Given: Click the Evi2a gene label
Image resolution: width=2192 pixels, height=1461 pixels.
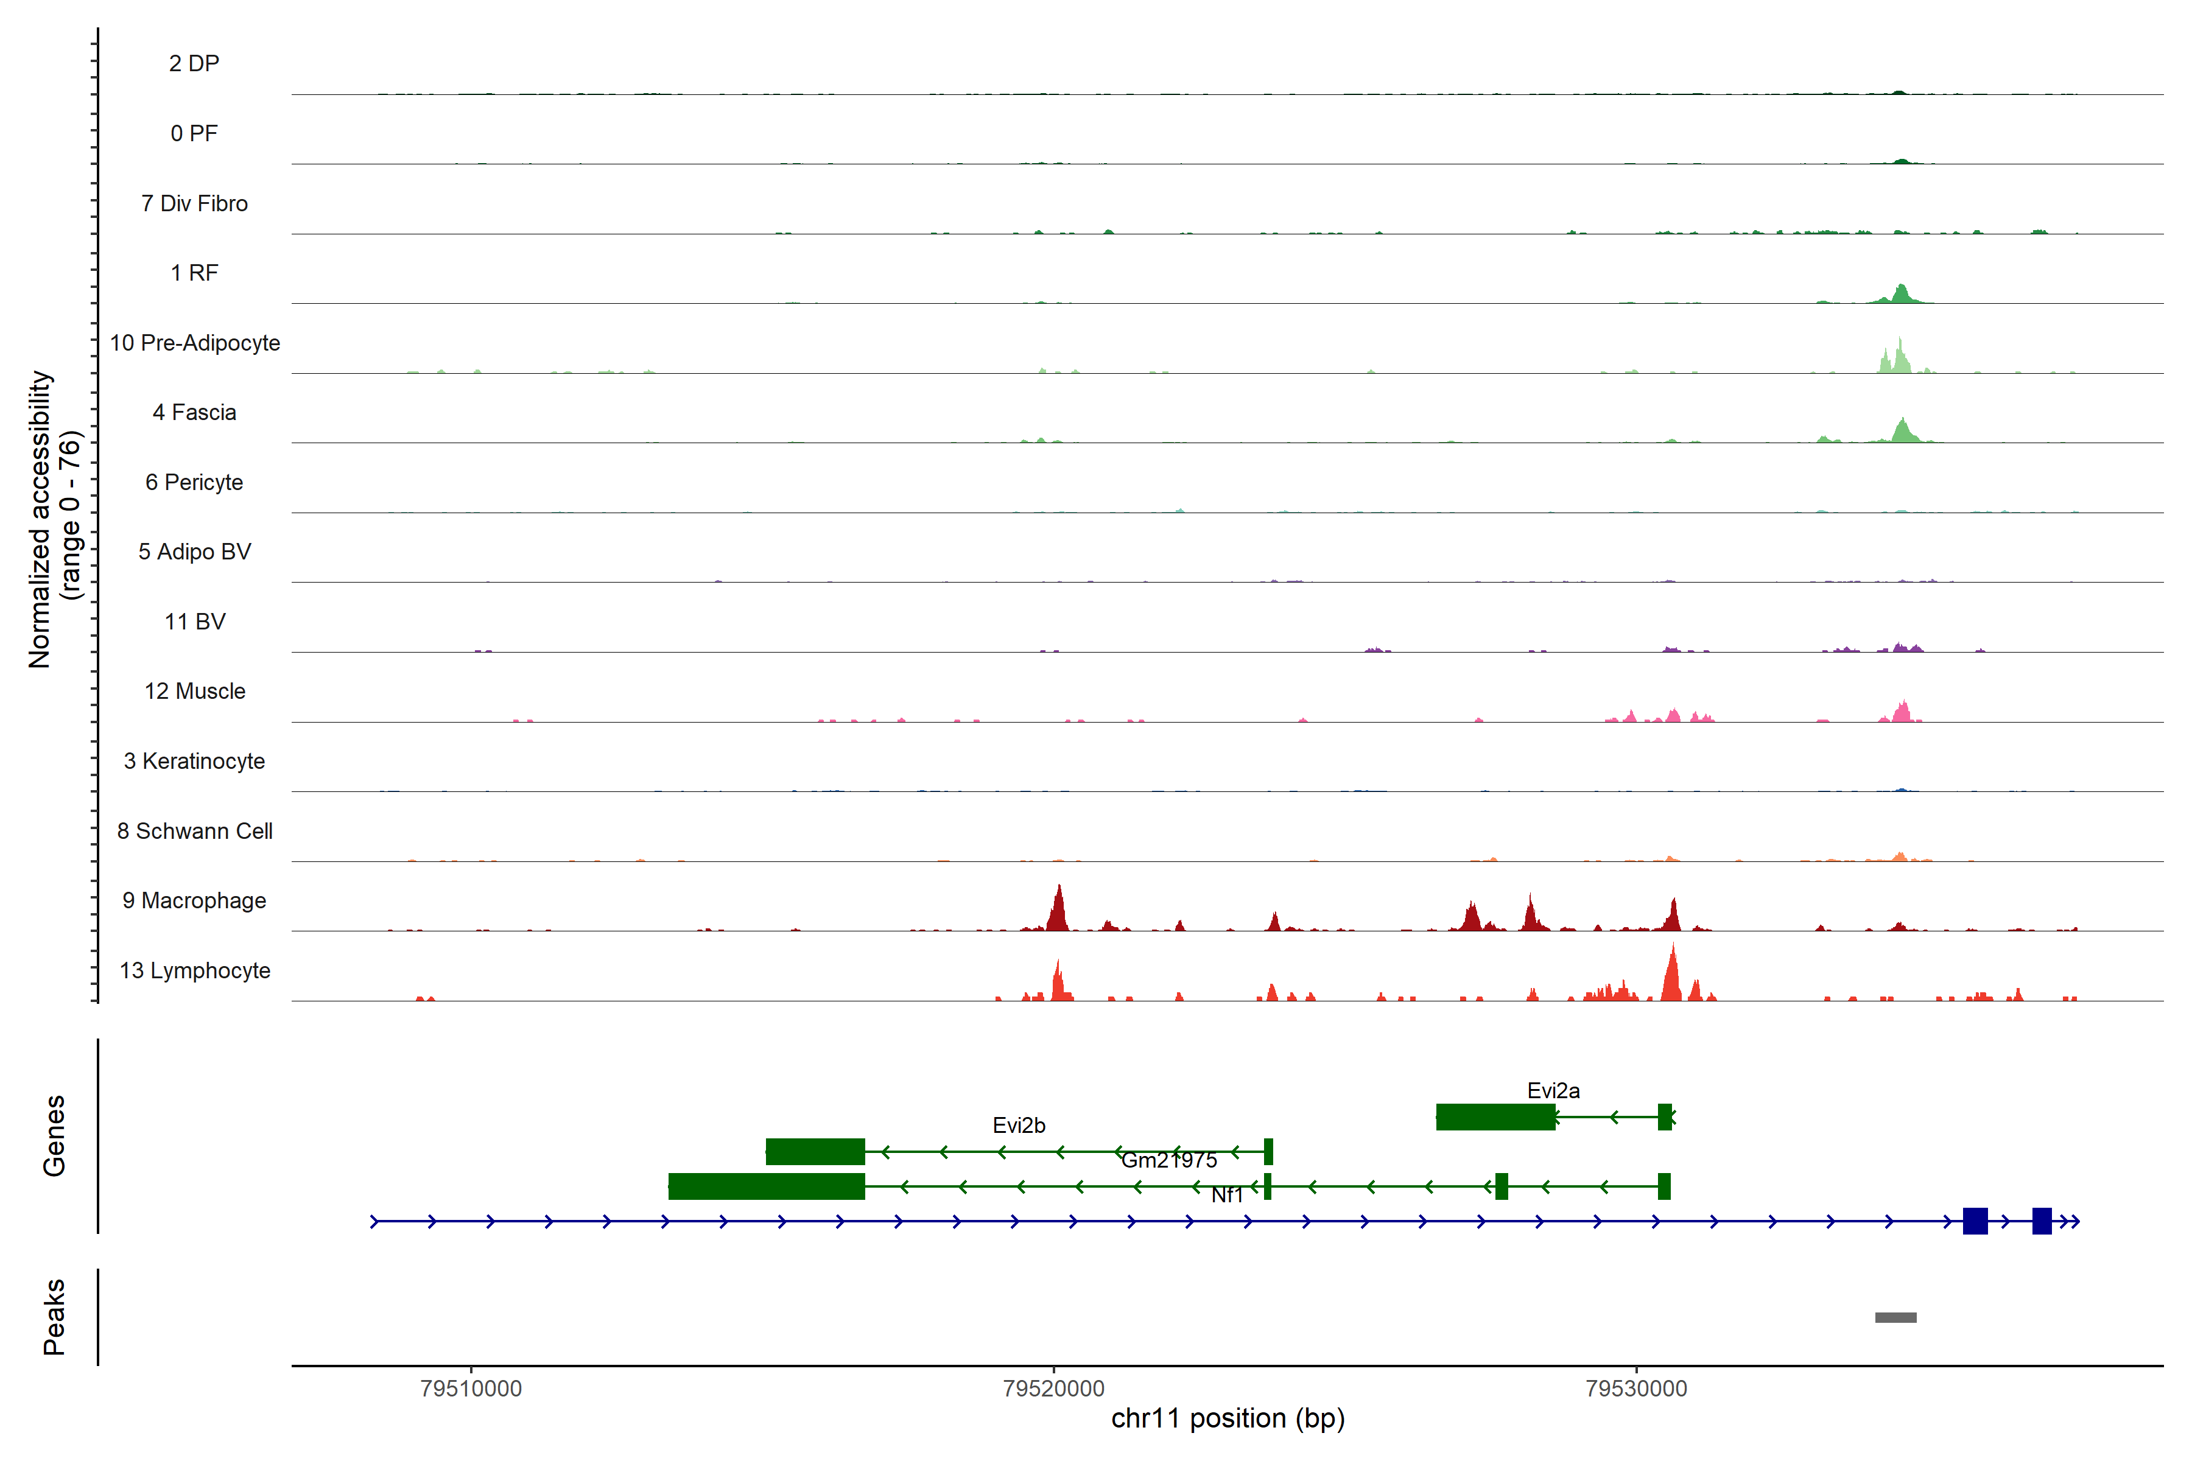Looking at the screenshot, I should (x=1553, y=1090).
